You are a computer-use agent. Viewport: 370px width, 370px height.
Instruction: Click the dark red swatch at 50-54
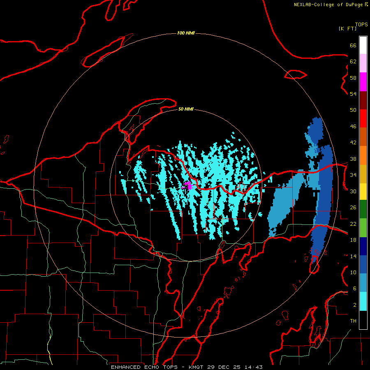coord(363,101)
